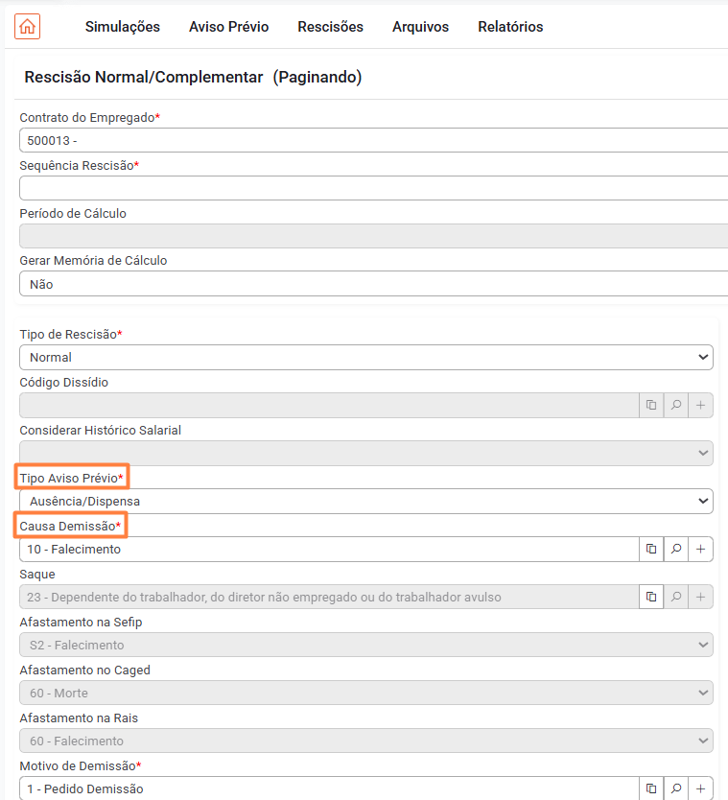This screenshot has height=800, width=728.
Task: Click search icon in Código Dissídio field
Action: 676,405
